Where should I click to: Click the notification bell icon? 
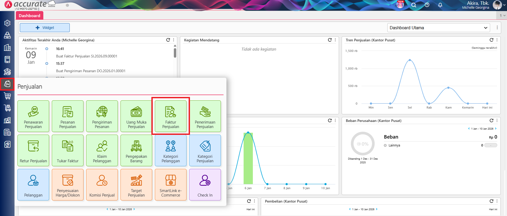coord(440,5)
